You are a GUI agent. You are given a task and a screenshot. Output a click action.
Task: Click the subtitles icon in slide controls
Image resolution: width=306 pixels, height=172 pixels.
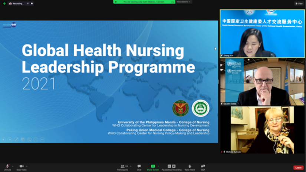(x=36, y=140)
